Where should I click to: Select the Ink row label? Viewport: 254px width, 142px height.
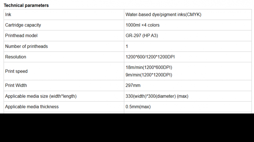[8, 15]
